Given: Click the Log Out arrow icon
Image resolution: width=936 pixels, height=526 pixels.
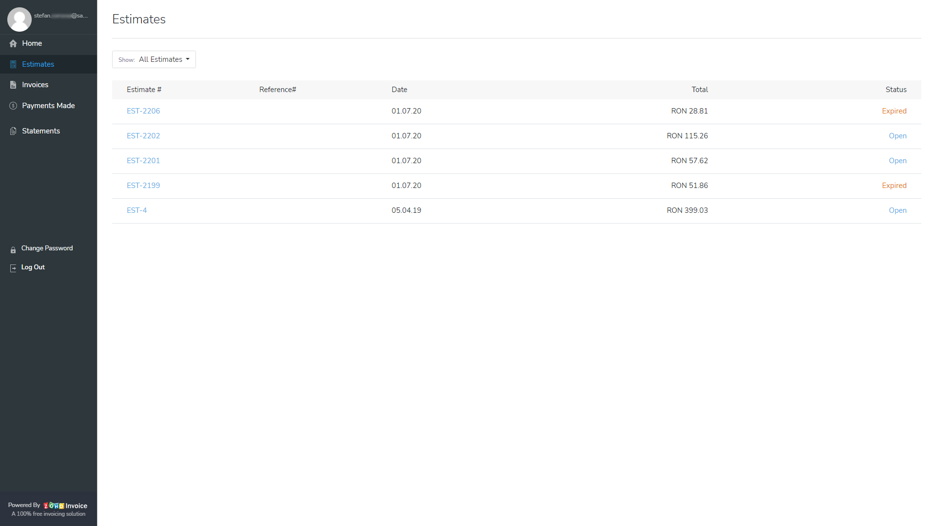Looking at the screenshot, I should coord(13,268).
